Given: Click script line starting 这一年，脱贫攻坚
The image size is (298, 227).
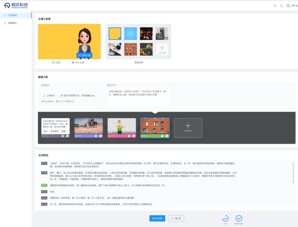Looking at the screenshot, I should 102,204.
